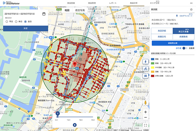Click the orange 混雑 legend swatch

[153, 72]
